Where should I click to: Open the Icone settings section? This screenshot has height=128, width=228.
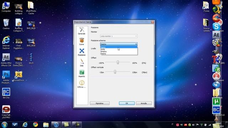pos(82,41)
